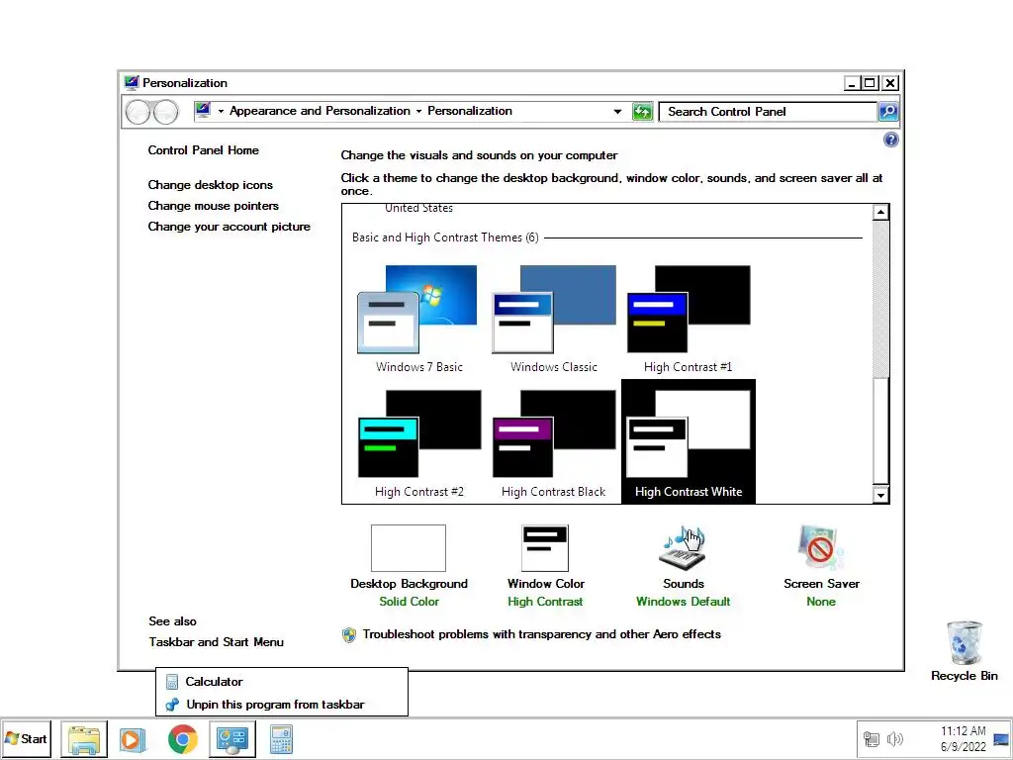Expand arrow before Appearance and Personalization
Image resolution: width=1013 pixels, height=760 pixels.
click(221, 111)
